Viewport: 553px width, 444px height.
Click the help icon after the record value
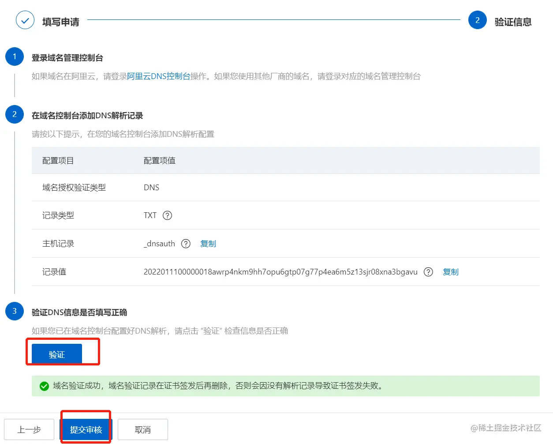pos(428,272)
